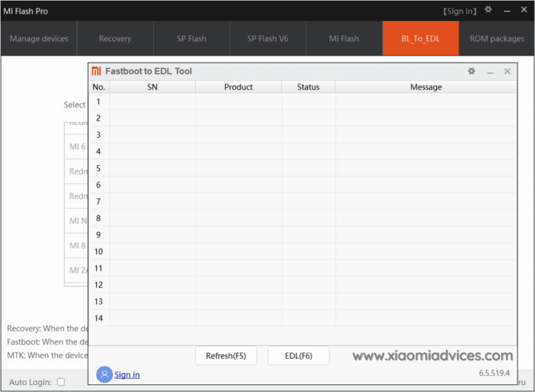Switch to the Recovery tab

(116, 38)
